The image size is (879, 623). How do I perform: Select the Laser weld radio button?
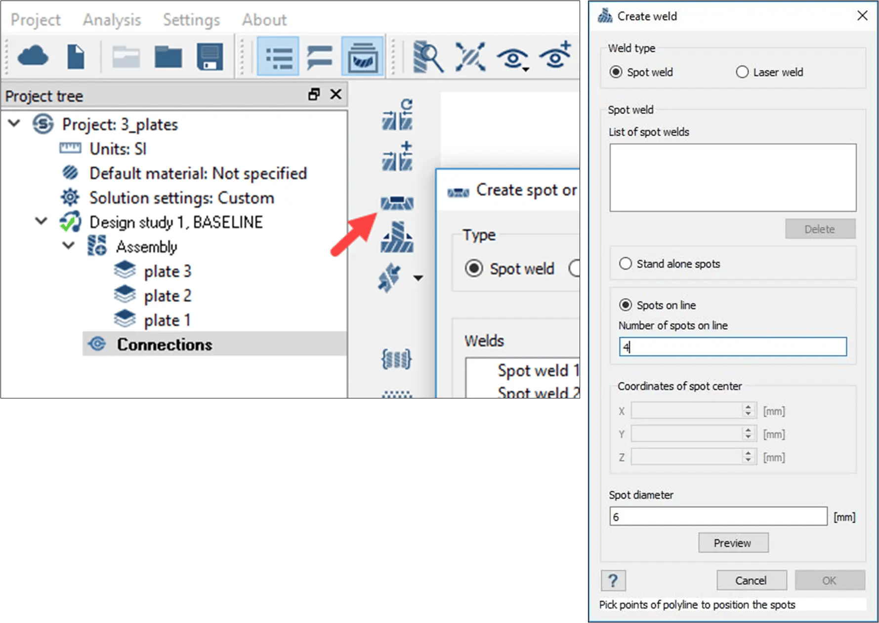point(742,72)
